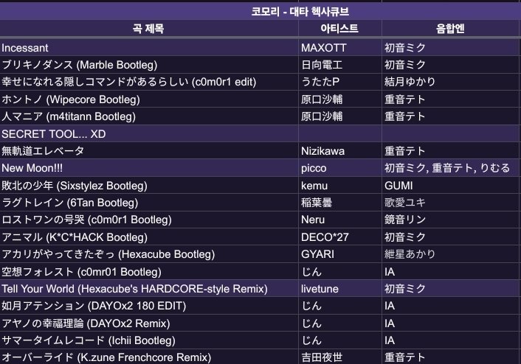
Task: Click the kemu artist cell
Action: pyautogui.click(x=340, y=186)
